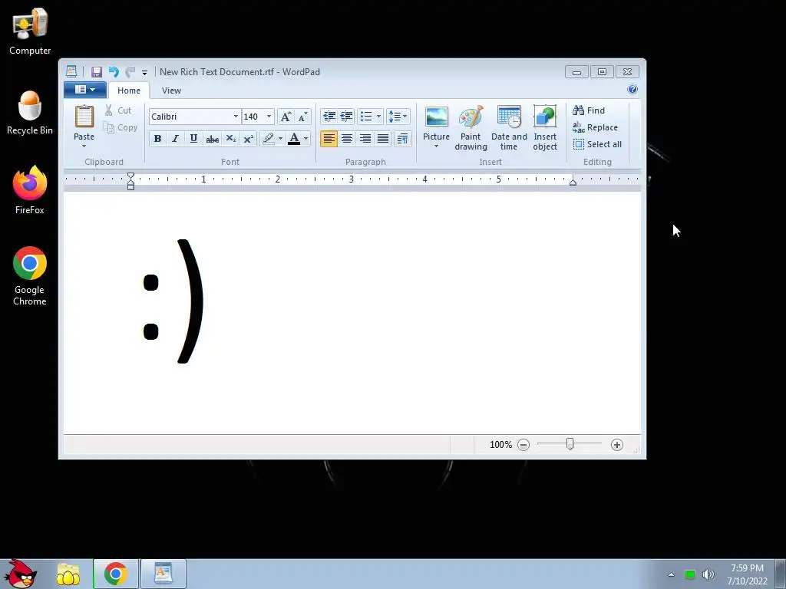Click the Paste clipboard icon

pos(84,117)
